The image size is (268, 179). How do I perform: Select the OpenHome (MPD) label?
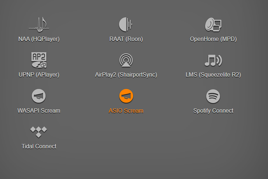coord(213,39)
